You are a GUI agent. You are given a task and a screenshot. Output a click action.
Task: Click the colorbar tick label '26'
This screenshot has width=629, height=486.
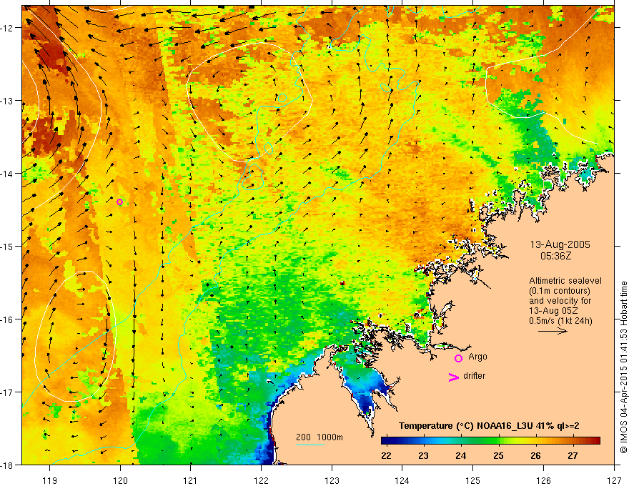(535, 455)
